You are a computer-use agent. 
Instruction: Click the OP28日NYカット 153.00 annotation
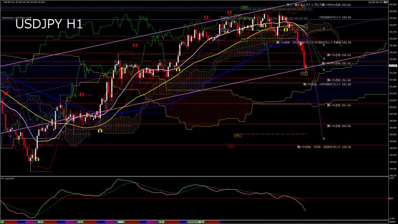(x=335, y=17)
